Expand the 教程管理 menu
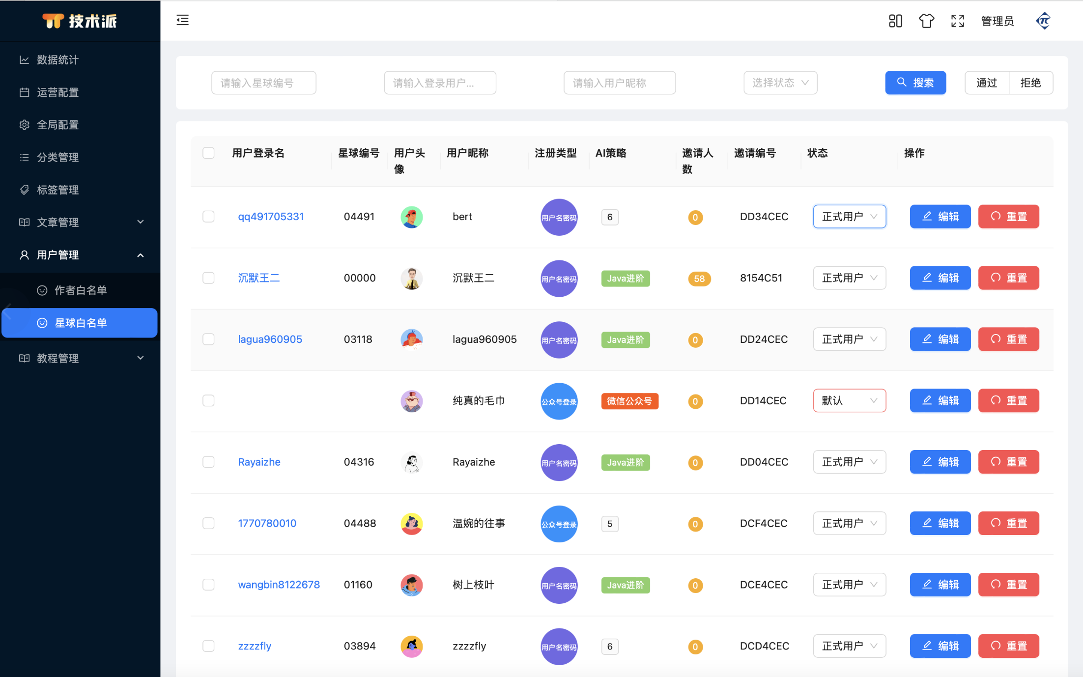The width and height of the screenshot is (1083, 677). [x=58, y=358]
